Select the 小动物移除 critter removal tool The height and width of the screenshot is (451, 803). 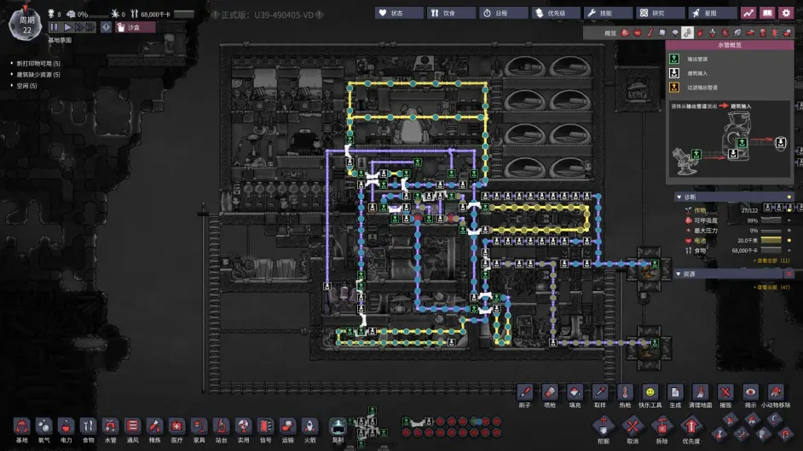click(776, 397)
